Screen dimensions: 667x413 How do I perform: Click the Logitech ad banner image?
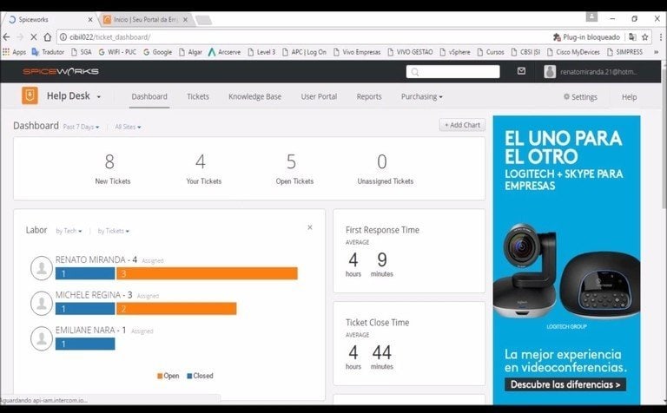(566, 260)
